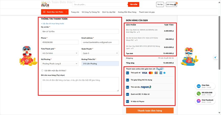Open the Xã/Phường dropdown
Screen dimensions: 221x115
pos(60,64)
